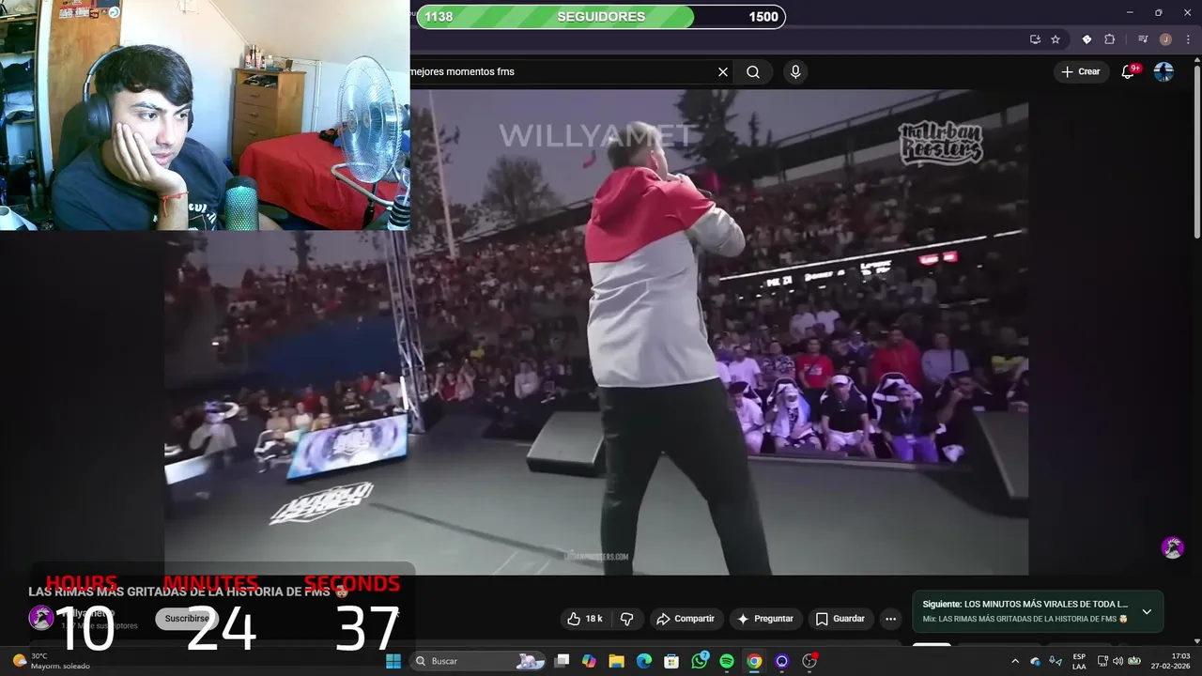This screenshot has width=1202, height=676.
Task: Open Chrome media controls icon
Action: [1143, 39]
